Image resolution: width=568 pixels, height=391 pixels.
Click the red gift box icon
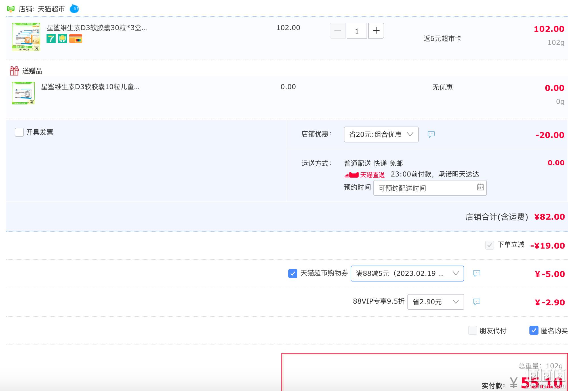click(14, 71)
